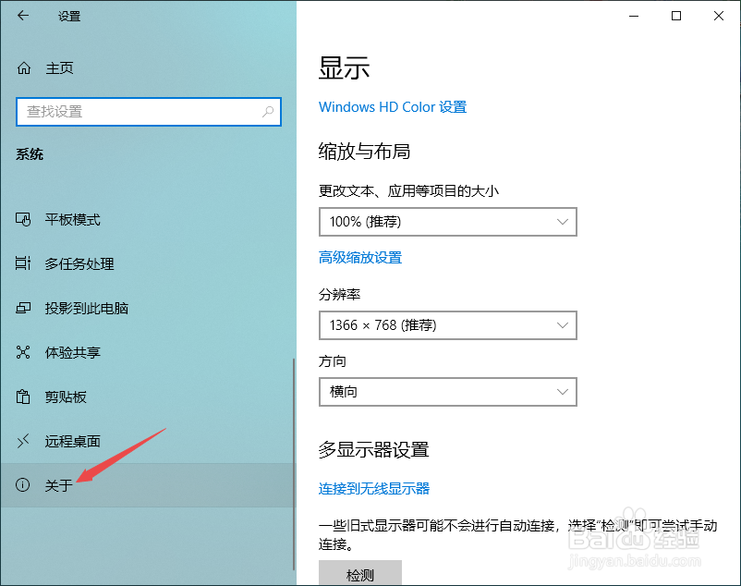Viewport: 741px width, 586px height.
Task: Click the Clipboard icon
Action: 23,397
